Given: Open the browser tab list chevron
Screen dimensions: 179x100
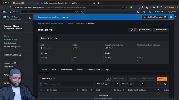Looking at the screenshot, I should pyautogui.click(x=176, y=3).
